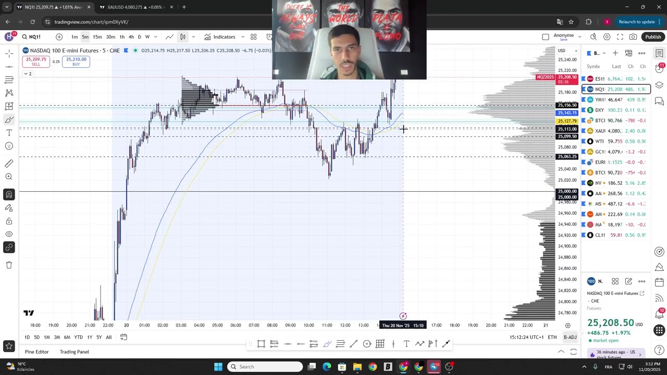
Task: Open indicator templates grid icon
Action: click(254, 37)
